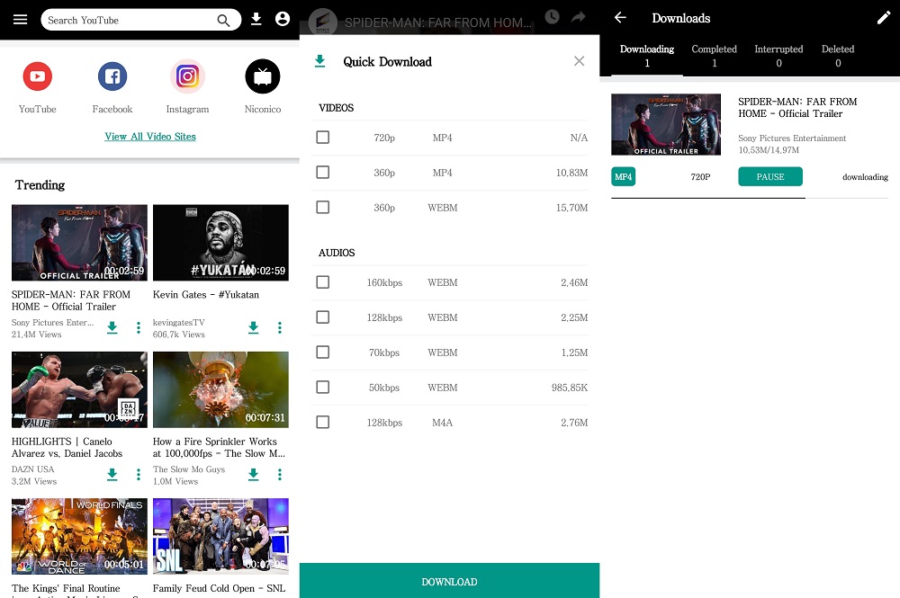Open more options for Fire Sprinkler video

click(x=280, y=474)
